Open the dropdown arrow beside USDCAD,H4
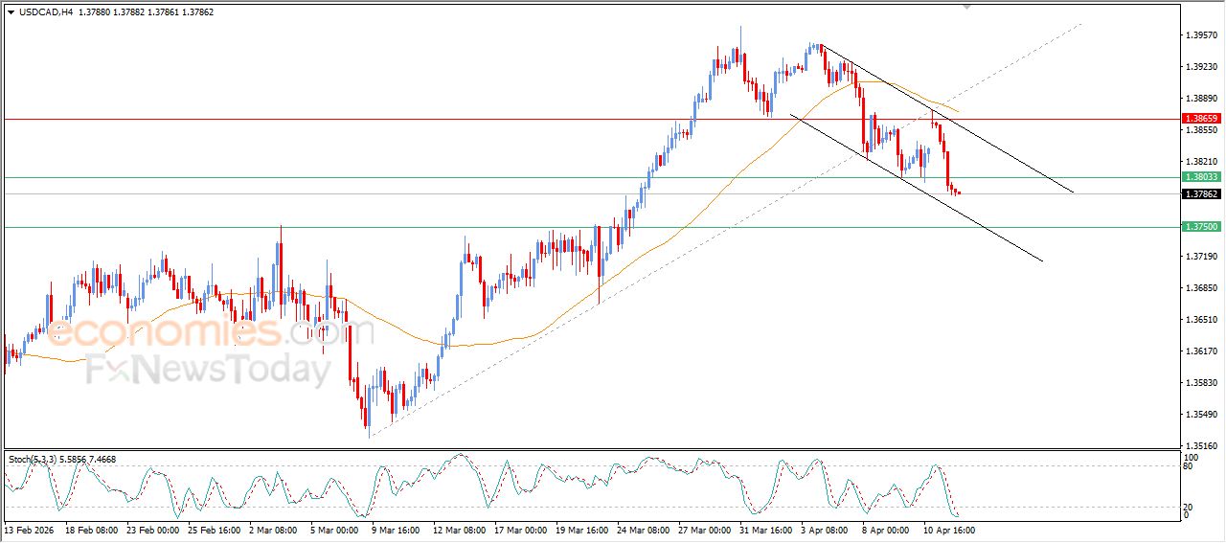Viewport: 1226px width, 543px height. 11,11
